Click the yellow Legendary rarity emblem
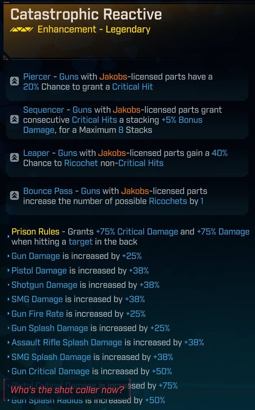 pyautogui.click(x=22, y=30)
